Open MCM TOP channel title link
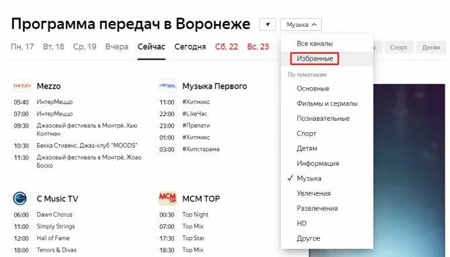Screen dimensions: 450x257 (x=201, y=199)
